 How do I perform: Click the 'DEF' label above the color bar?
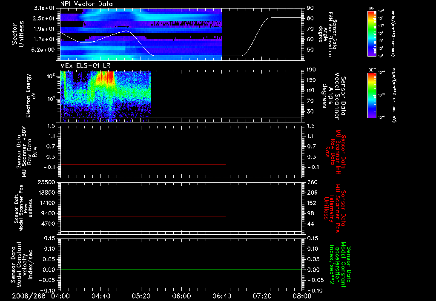372,70
